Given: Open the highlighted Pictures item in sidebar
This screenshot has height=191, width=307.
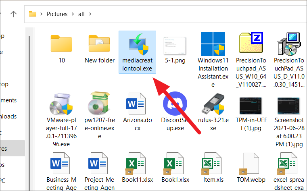Looking at the screenshot, I should tap(13, 148).
